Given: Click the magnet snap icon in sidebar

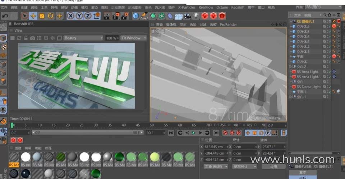Looking at the screenshot, I should point(3,121).
